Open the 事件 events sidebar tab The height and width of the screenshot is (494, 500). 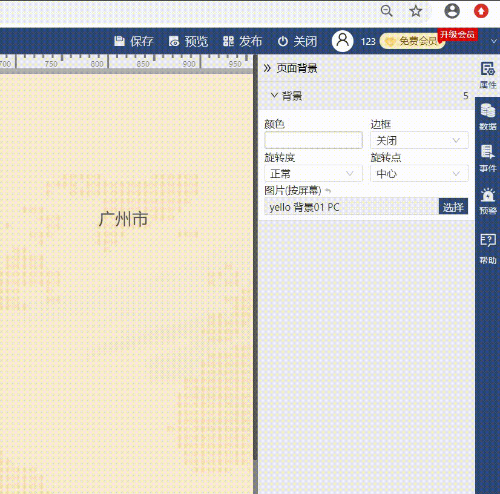click(488, 159)
